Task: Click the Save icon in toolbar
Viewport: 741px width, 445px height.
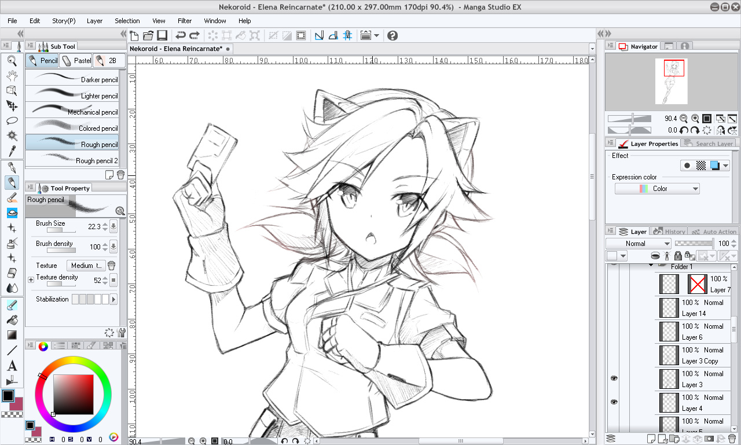Action: tap(162, 35)
